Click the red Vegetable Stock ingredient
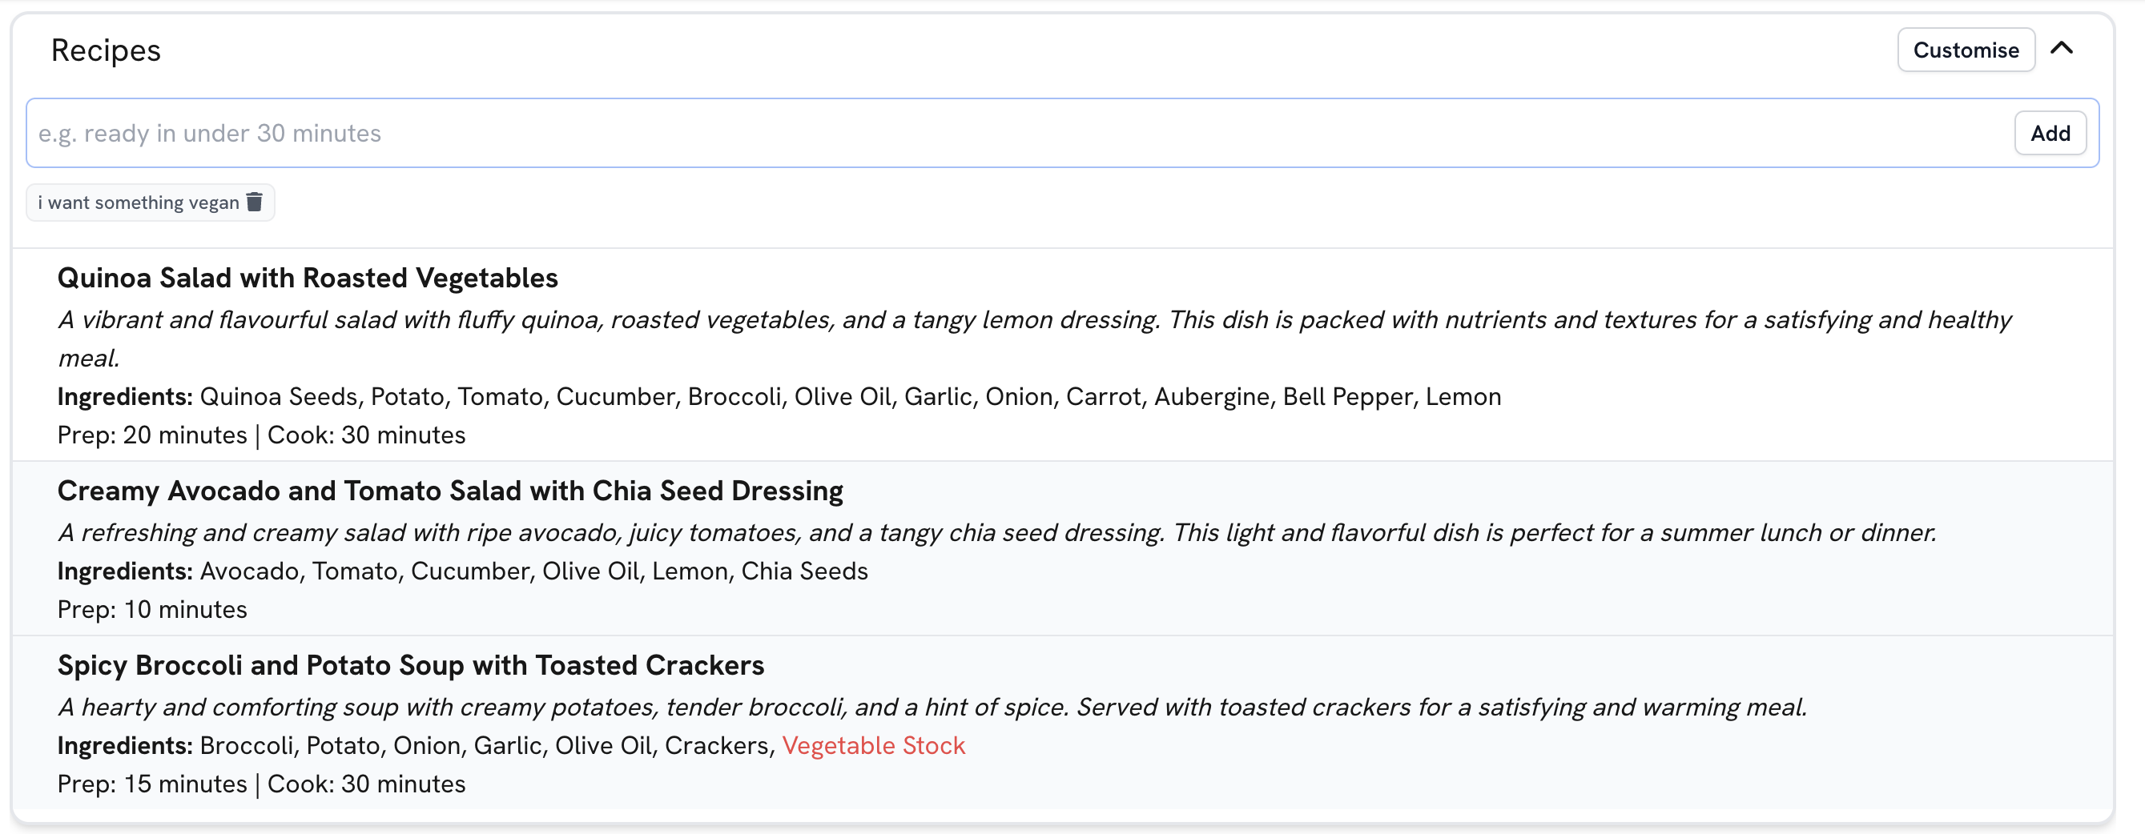This screenshot has height=834, width=2145. 874,745
